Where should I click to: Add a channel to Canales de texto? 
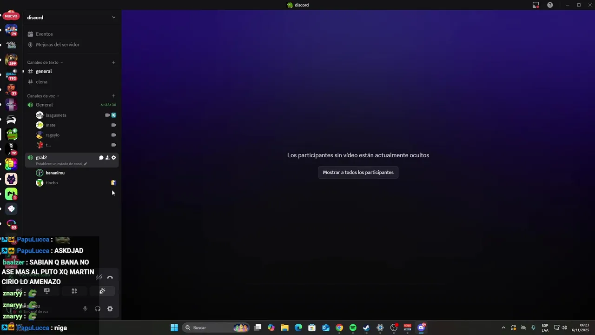pyautogui.click(x=113, y=62)
